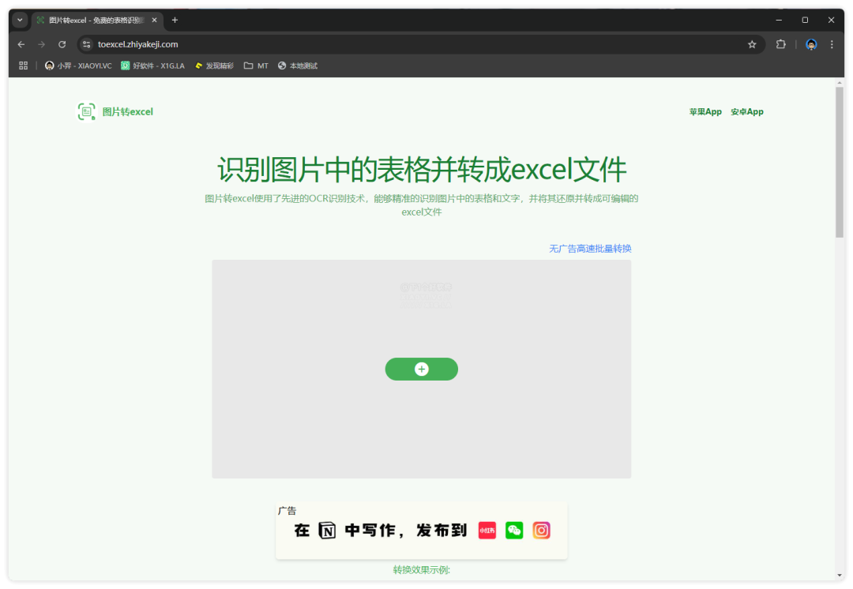Click scrollbar down arrow

click(840, 576)
